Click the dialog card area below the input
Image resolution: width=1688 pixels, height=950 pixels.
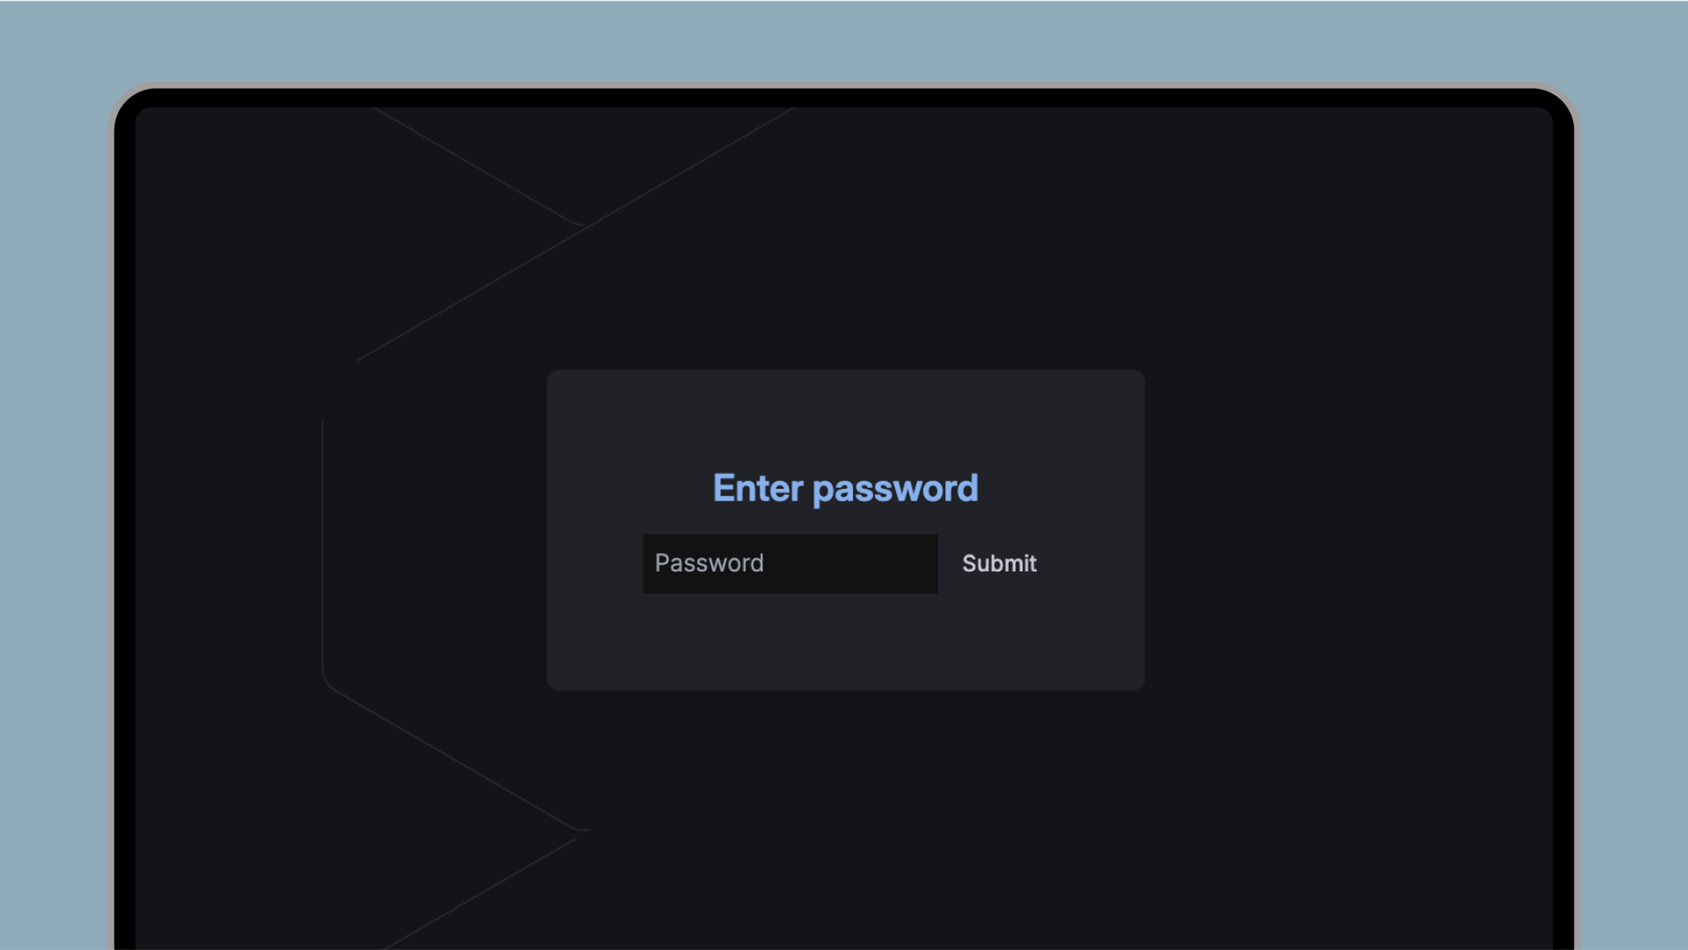click(845, 642)
